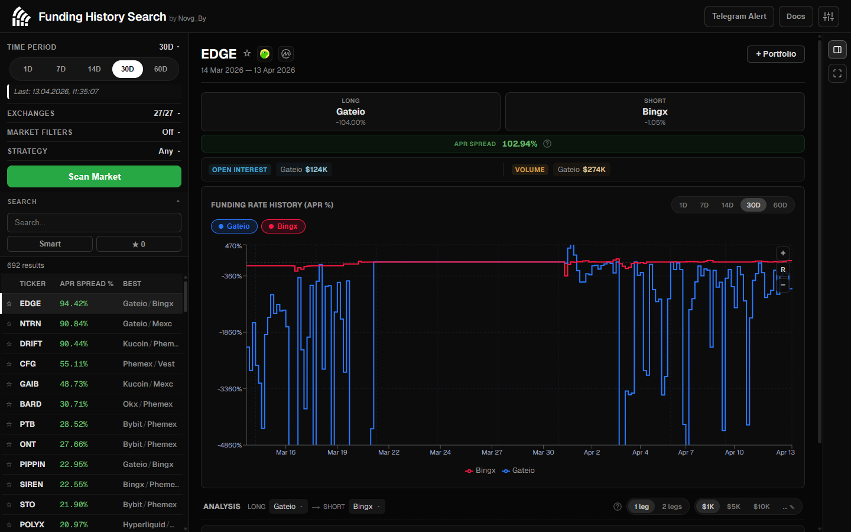851x532 pixels.
Task: Switch the chart range to 7D
Action: coord(704,205)
